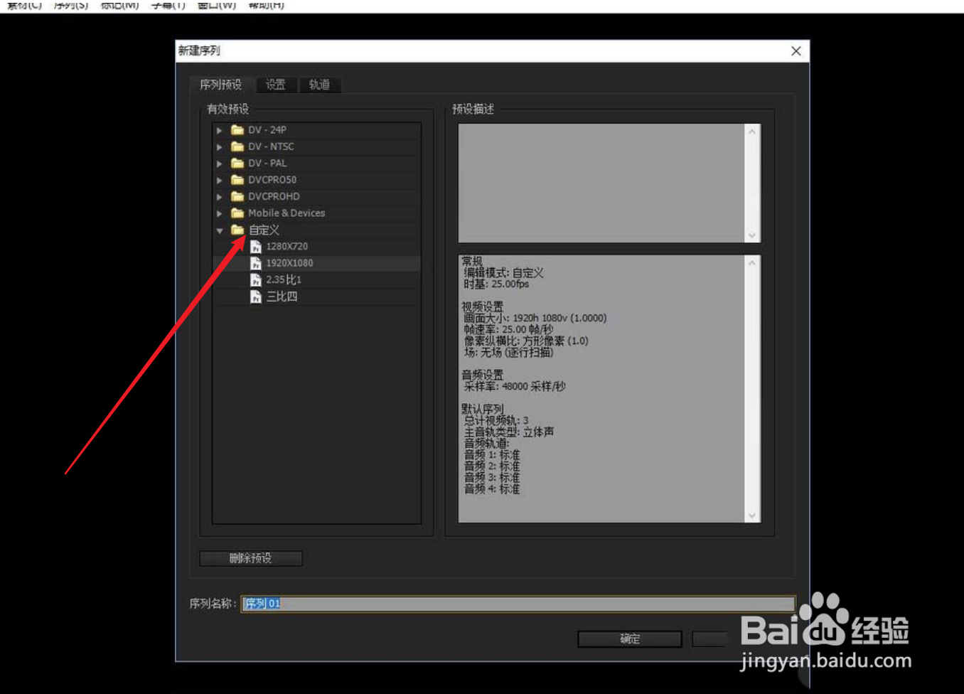Click the 自定义 folder icon
This screenshot has height=694, width=964.
(x=237, y=230)
